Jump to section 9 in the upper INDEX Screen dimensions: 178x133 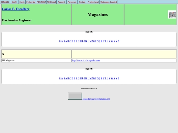pyautogui.click(x=65, y=41)
